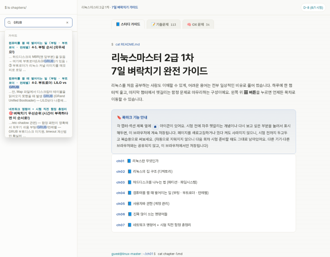
Task: Click the brain icon on OX 문제 tab
Action: point(189,25)
